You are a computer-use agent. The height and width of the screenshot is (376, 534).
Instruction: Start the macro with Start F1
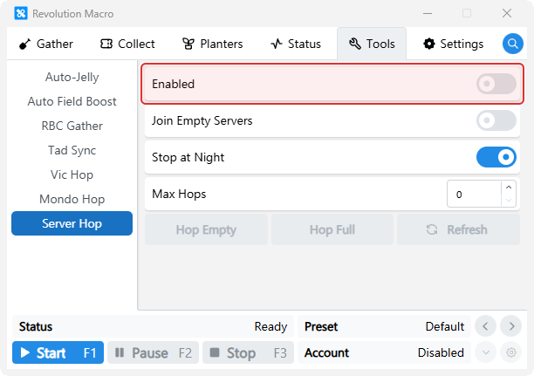58,352
